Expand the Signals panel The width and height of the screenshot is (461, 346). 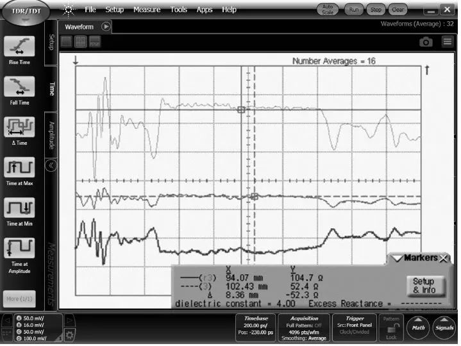pyautogui.click(x=444, y=327)
